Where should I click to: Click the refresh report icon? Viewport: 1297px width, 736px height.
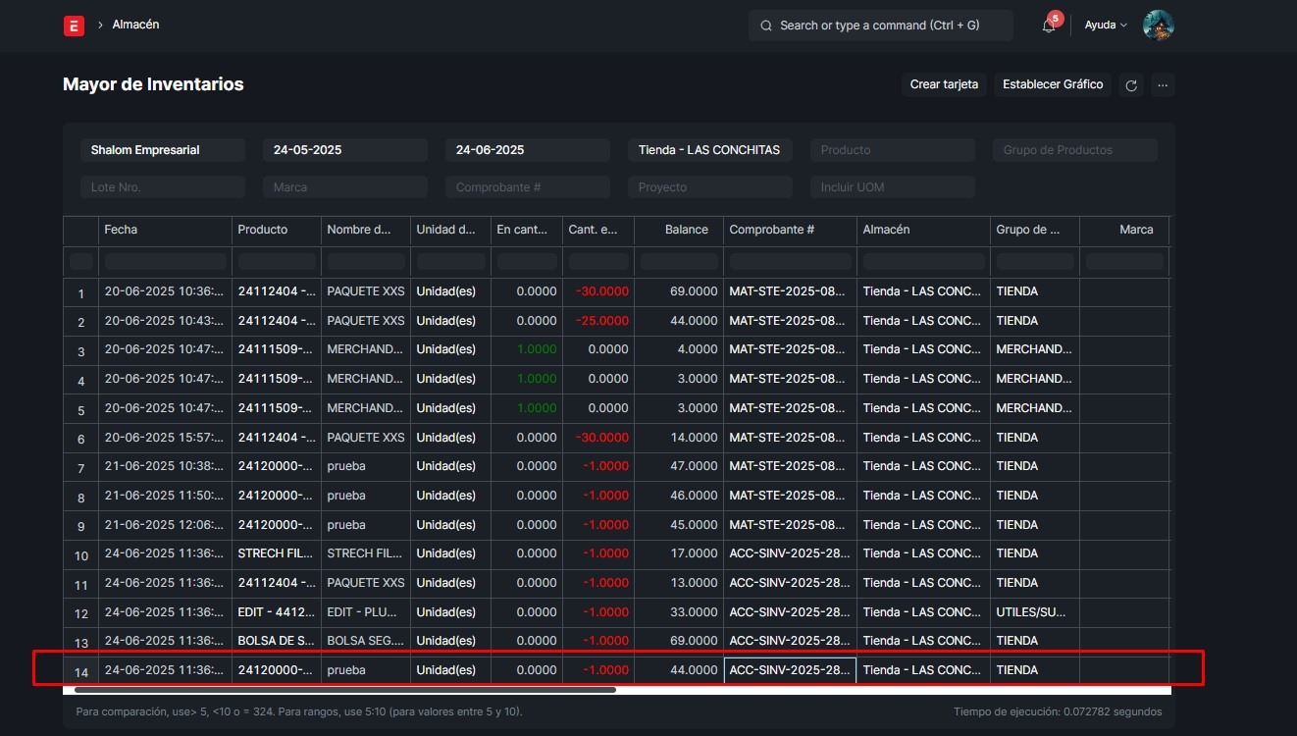[x=1131, y=85]
